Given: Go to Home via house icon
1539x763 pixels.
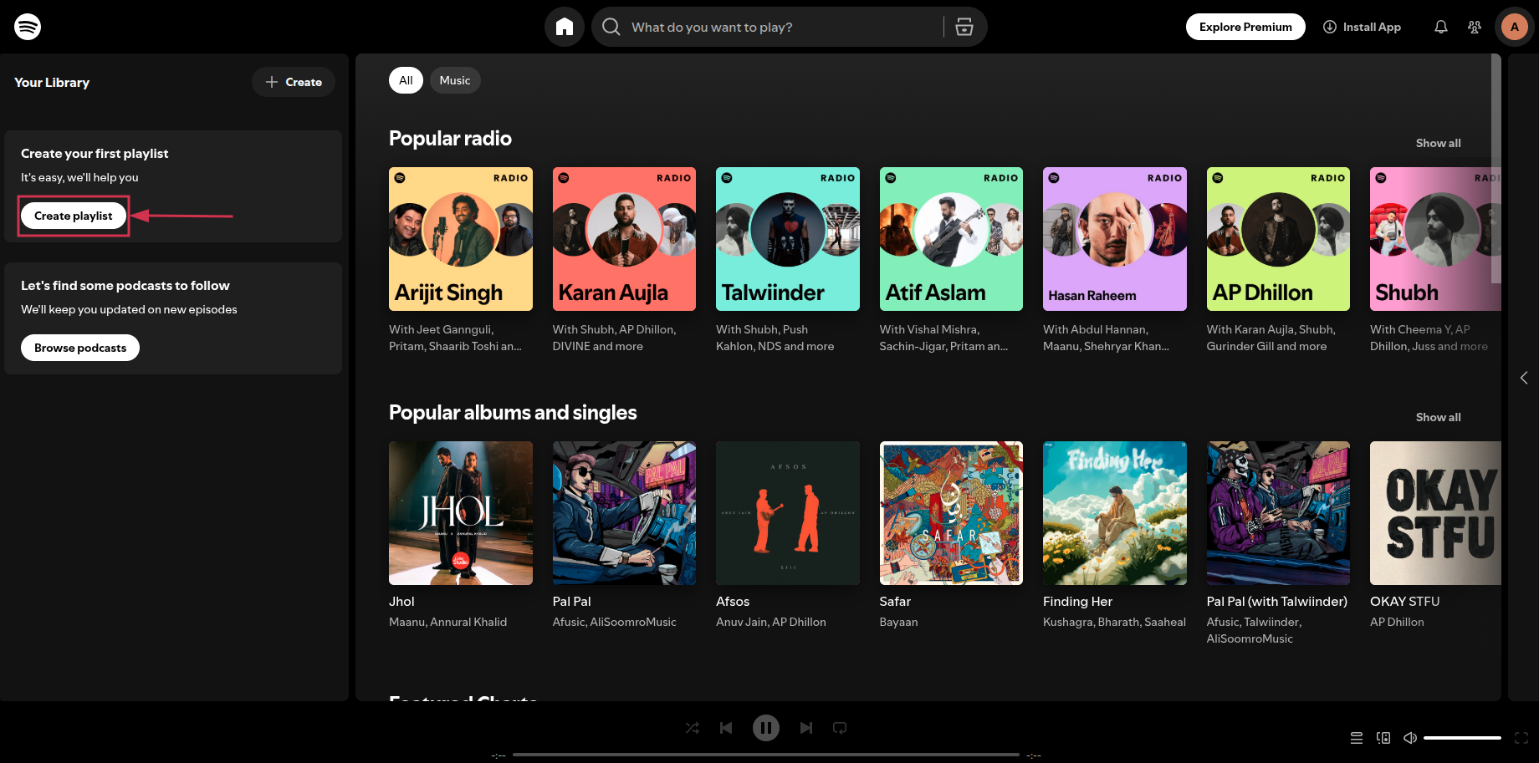Looking at the screenshot, I should coord(565,27).
